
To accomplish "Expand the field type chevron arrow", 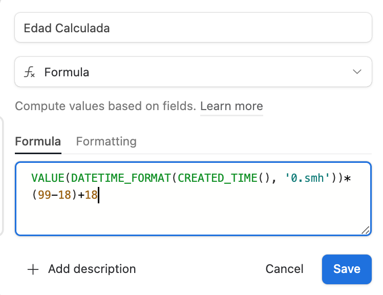I will (357, 72).
